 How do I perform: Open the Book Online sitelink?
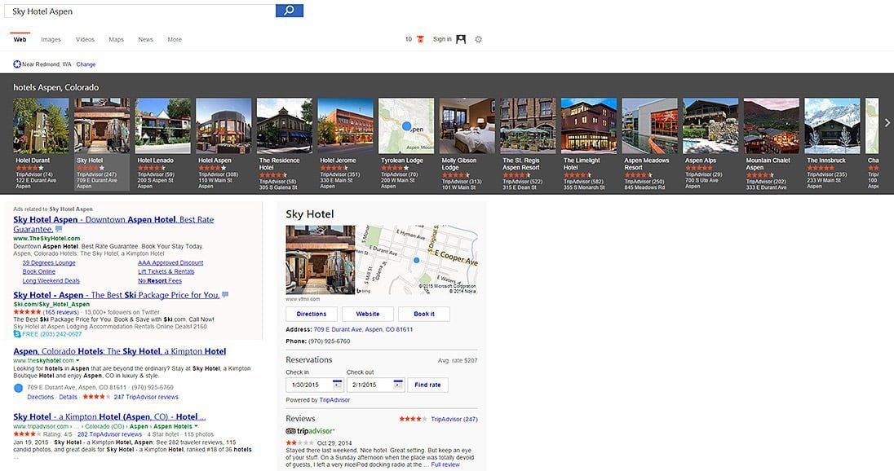39,271
